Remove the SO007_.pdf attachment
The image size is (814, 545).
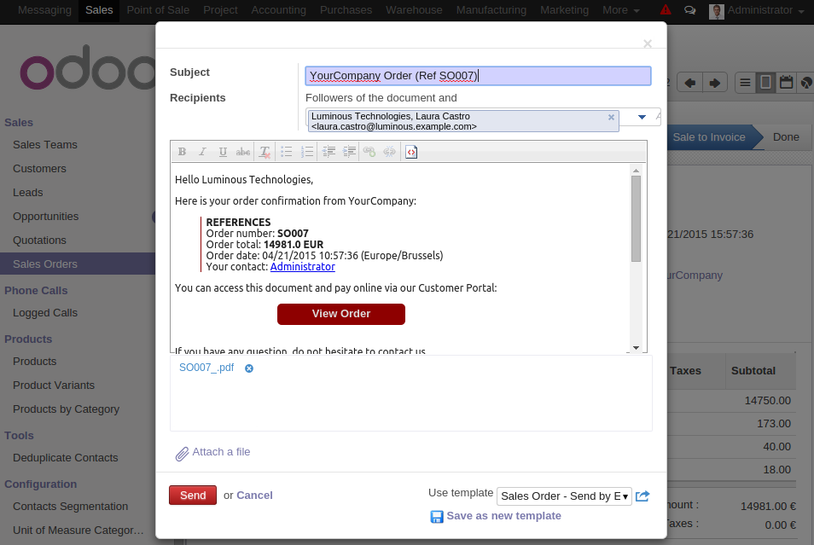(249, 368)
